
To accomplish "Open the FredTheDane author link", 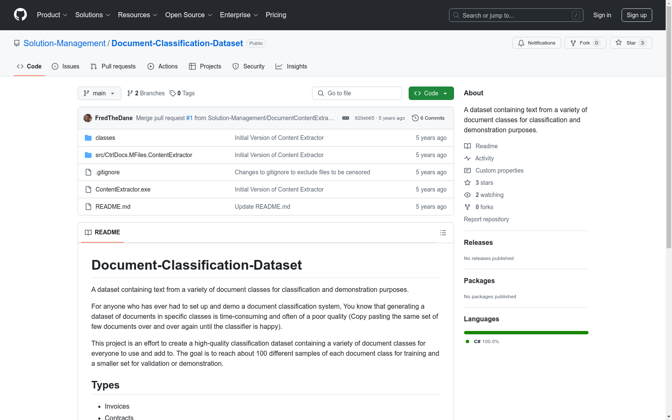I will point(114,118).
